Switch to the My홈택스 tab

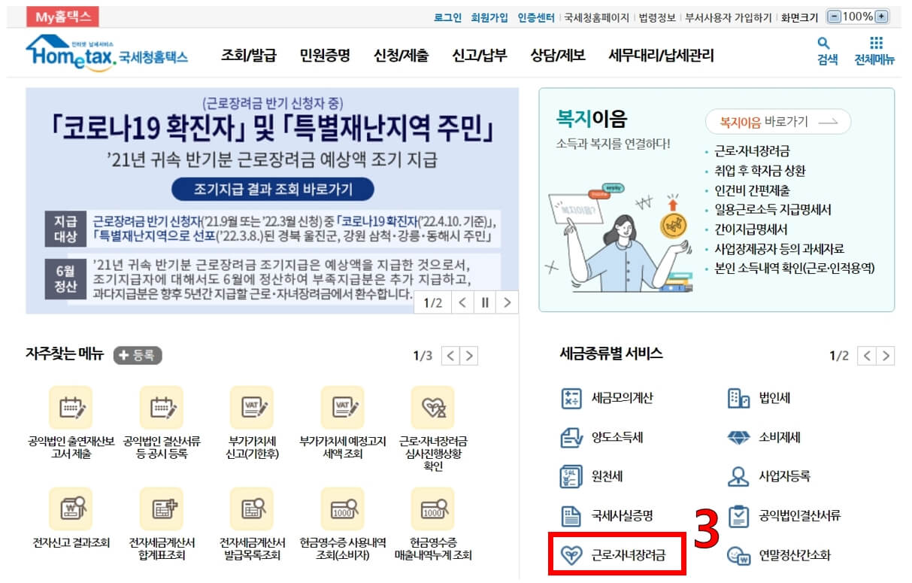point(62,17)
